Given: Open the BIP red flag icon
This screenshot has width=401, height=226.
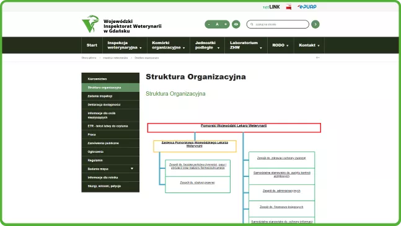Looking at the screenshot, I should click(x=289, y=7).
